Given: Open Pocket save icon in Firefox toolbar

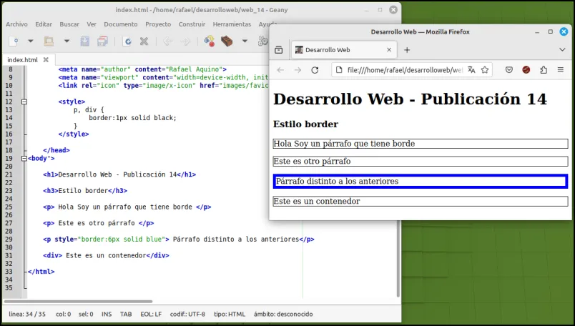Looking at the screenshot, I should [509, 69].
